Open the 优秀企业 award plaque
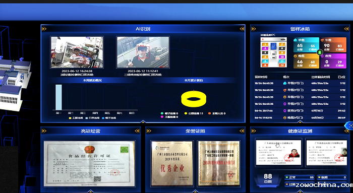 point(172,164)
